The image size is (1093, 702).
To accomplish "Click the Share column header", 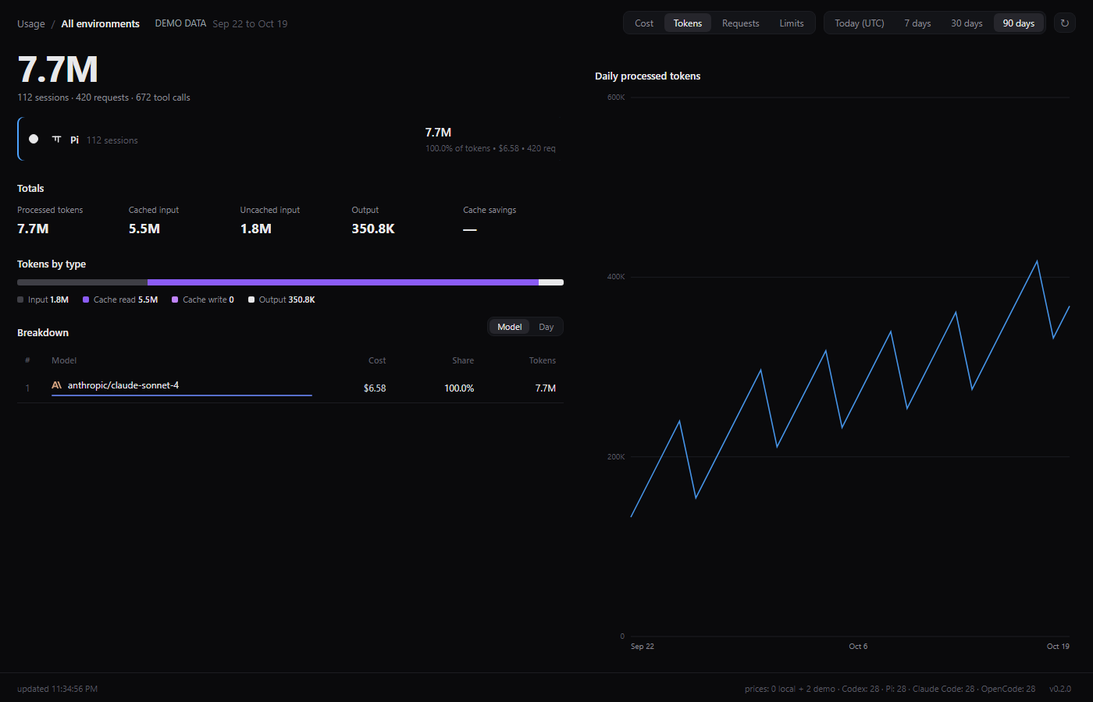I will tap(463, 360).
